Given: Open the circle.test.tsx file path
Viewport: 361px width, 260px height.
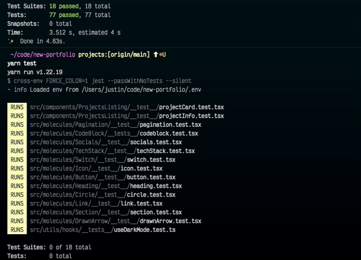Looking at the screenshot, I should pyautogui.click(x=102, y=195).
